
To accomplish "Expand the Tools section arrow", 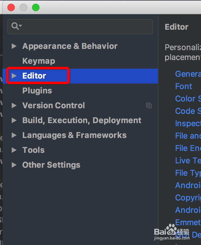I will (x=14, y=150).
